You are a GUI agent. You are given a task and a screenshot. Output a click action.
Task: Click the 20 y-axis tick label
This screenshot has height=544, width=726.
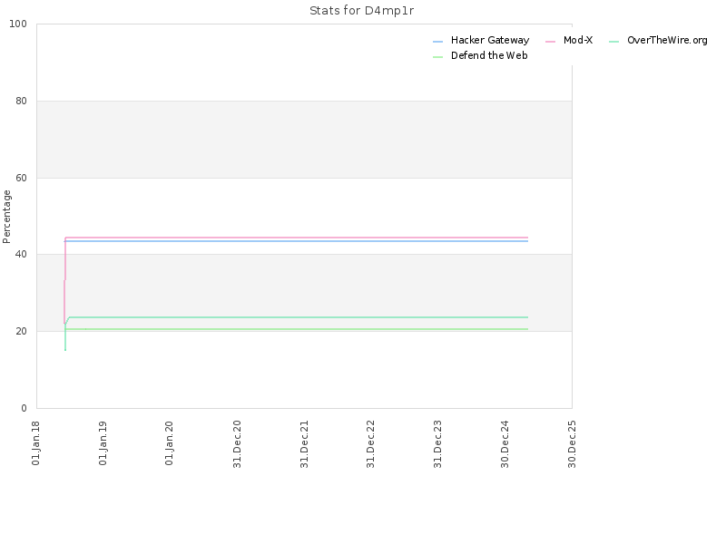[21, 332]
